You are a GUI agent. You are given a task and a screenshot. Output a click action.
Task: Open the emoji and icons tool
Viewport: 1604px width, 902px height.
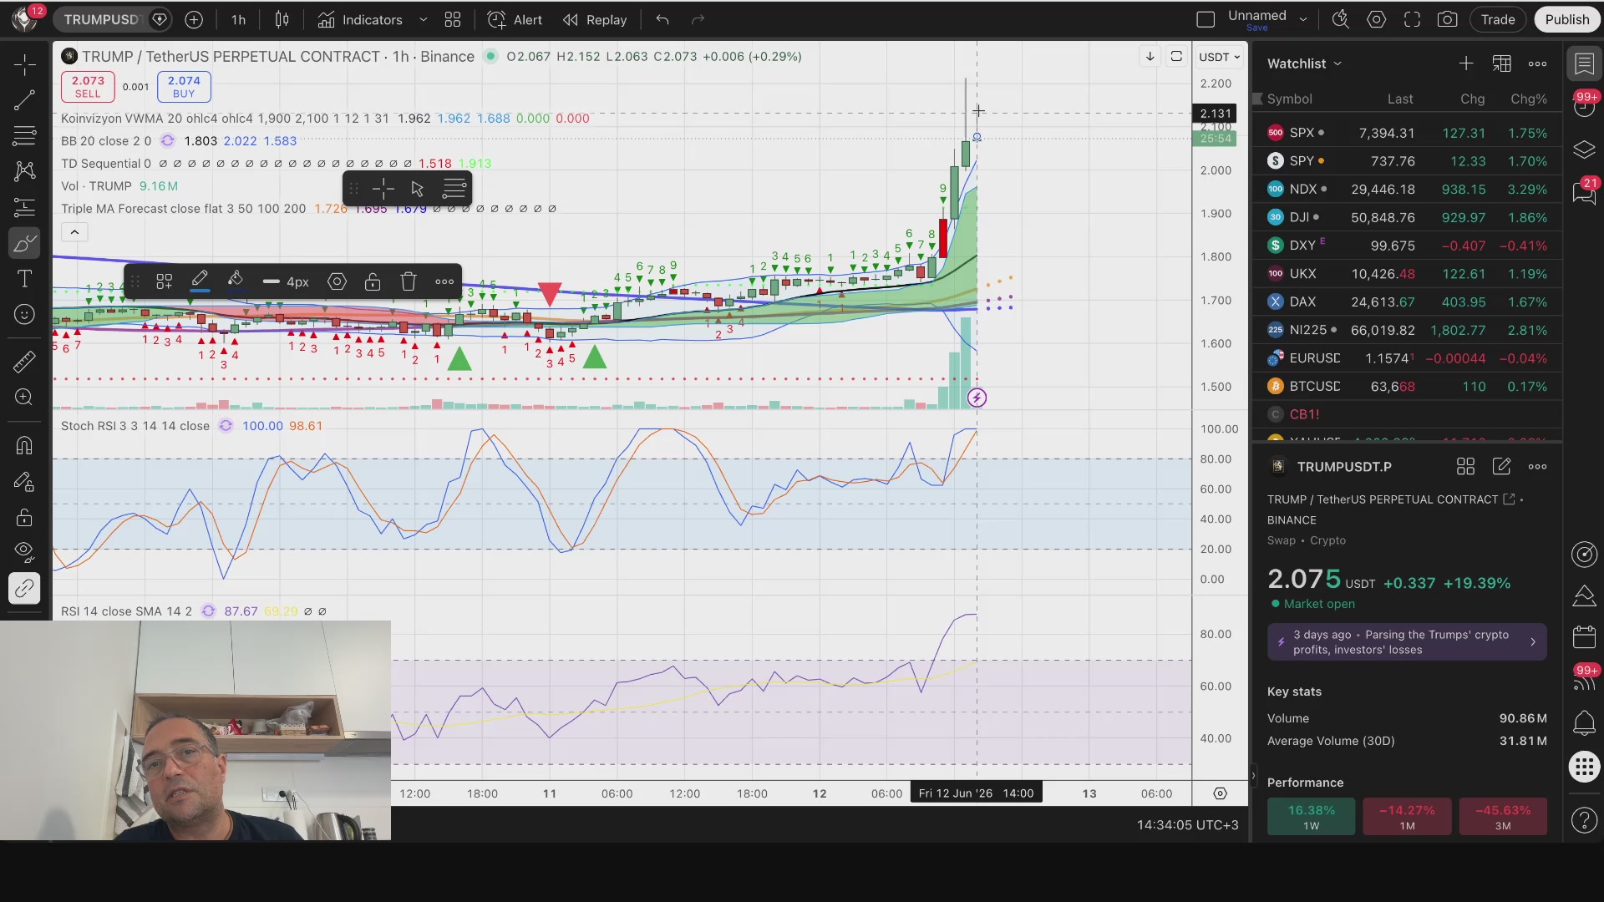coord(24,314)
